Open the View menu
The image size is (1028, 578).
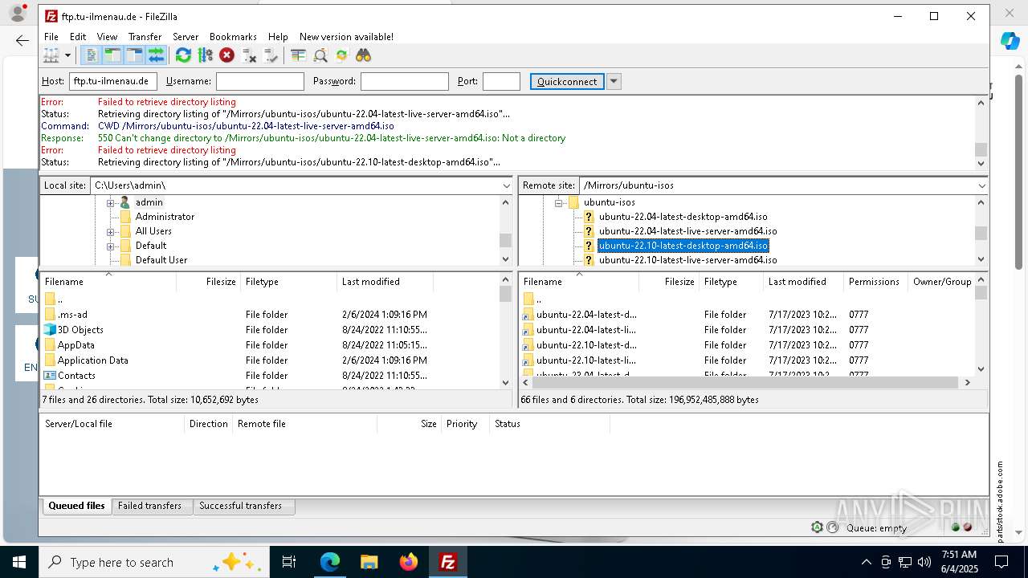[107, 37]
